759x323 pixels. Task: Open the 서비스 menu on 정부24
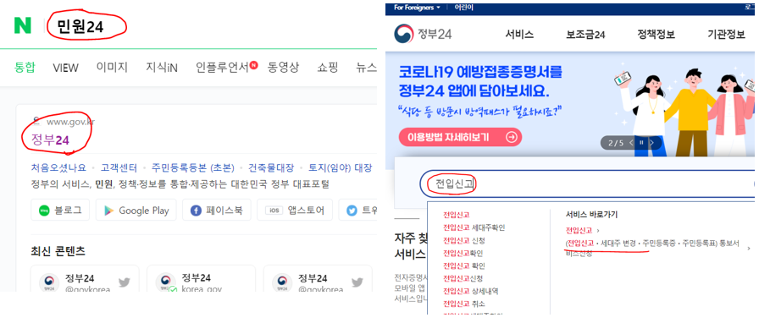click(519, 35)
